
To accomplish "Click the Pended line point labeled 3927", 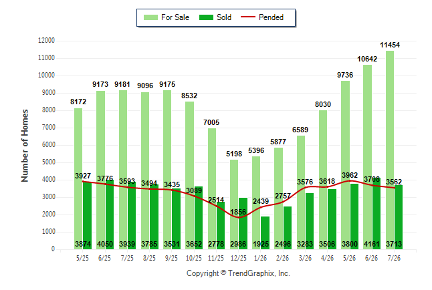I will [83, 181].
